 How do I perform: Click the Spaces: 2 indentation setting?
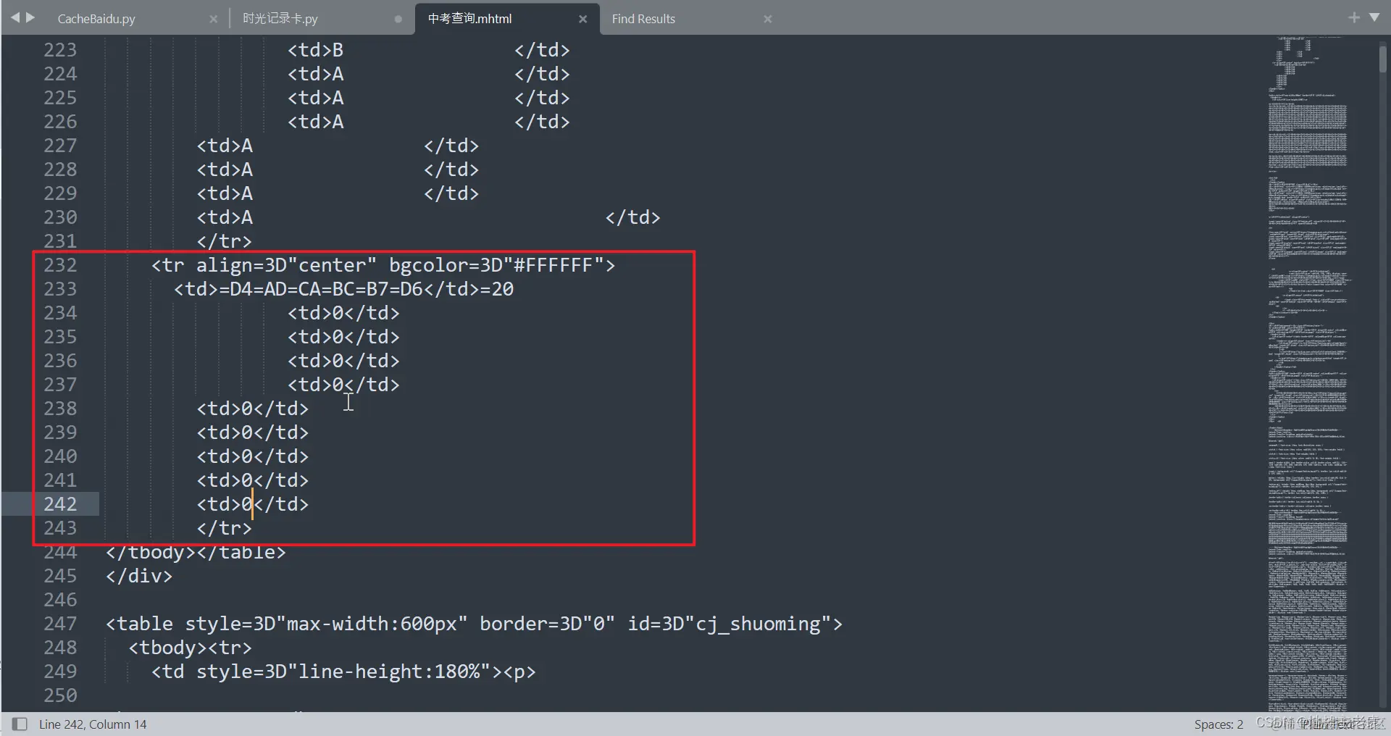coord(1219,724)
